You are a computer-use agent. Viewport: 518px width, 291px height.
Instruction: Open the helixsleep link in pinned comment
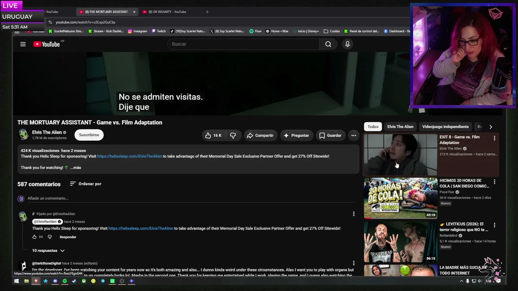point(141,228)
